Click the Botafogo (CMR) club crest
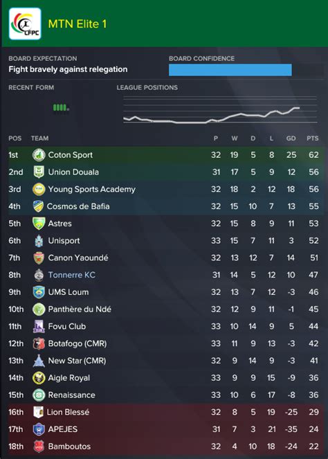328x459 pixels. [39, 343]
